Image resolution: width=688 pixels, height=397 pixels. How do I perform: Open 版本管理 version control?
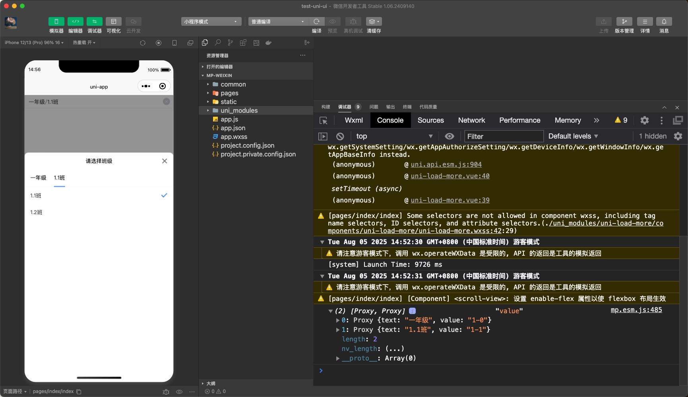tap(624, 21)
